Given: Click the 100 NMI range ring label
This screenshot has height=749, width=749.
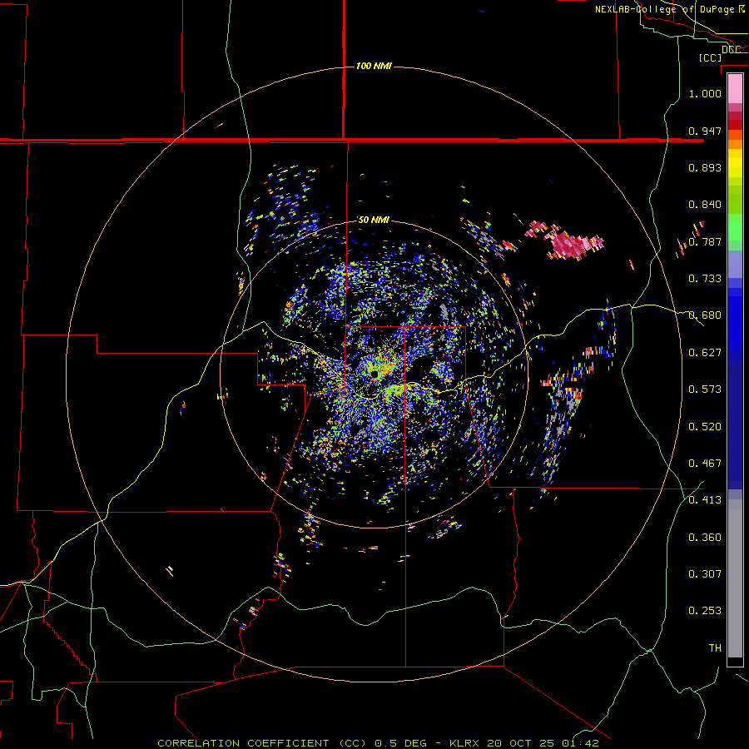Looking at the screenshot, I should (x=374, y=66).
